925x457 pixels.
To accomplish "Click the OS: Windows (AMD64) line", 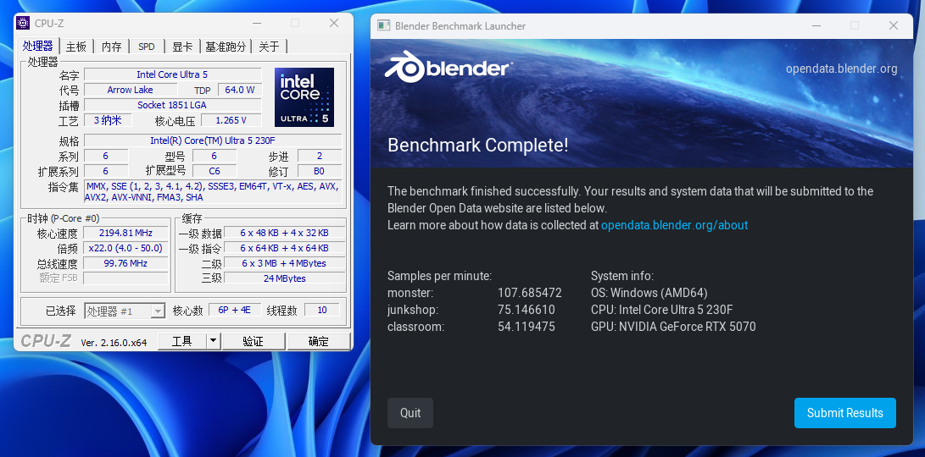I will (649, 293).
